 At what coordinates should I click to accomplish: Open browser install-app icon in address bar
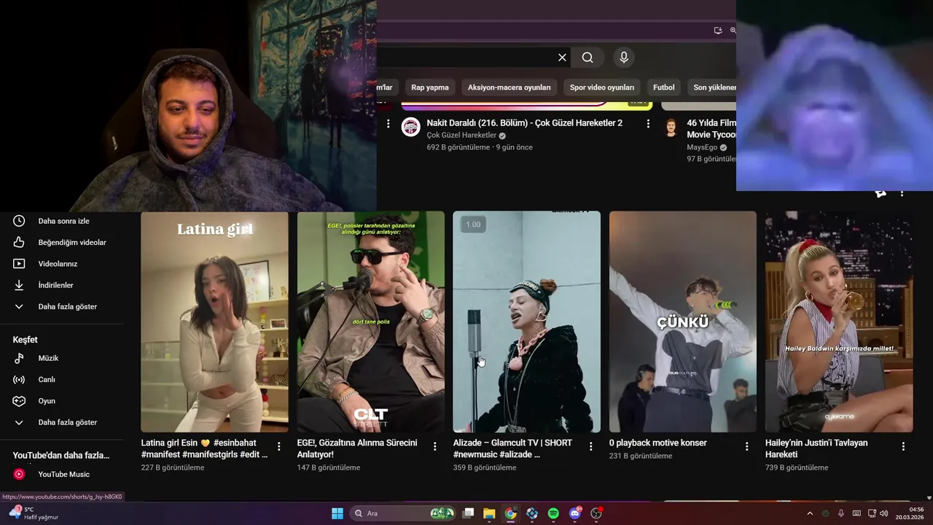pos(718,31)
